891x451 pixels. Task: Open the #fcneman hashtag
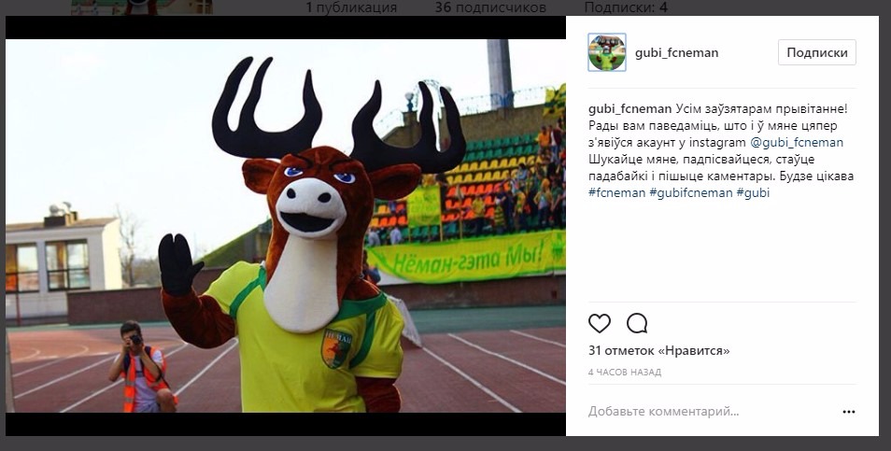pos(617,192)
